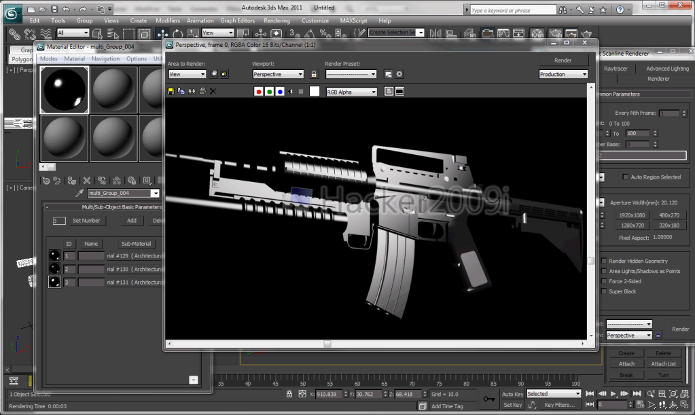Select the 1920x1080 output size preset
Viewport: 695px width, 415px height.
tap(632, 215)
